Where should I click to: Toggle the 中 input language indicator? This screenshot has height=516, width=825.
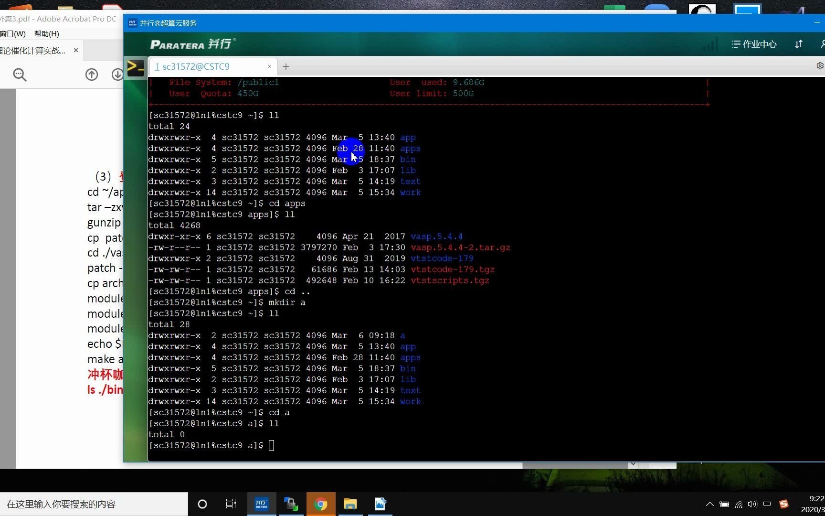pyautogui.click(x=767, y=504)
